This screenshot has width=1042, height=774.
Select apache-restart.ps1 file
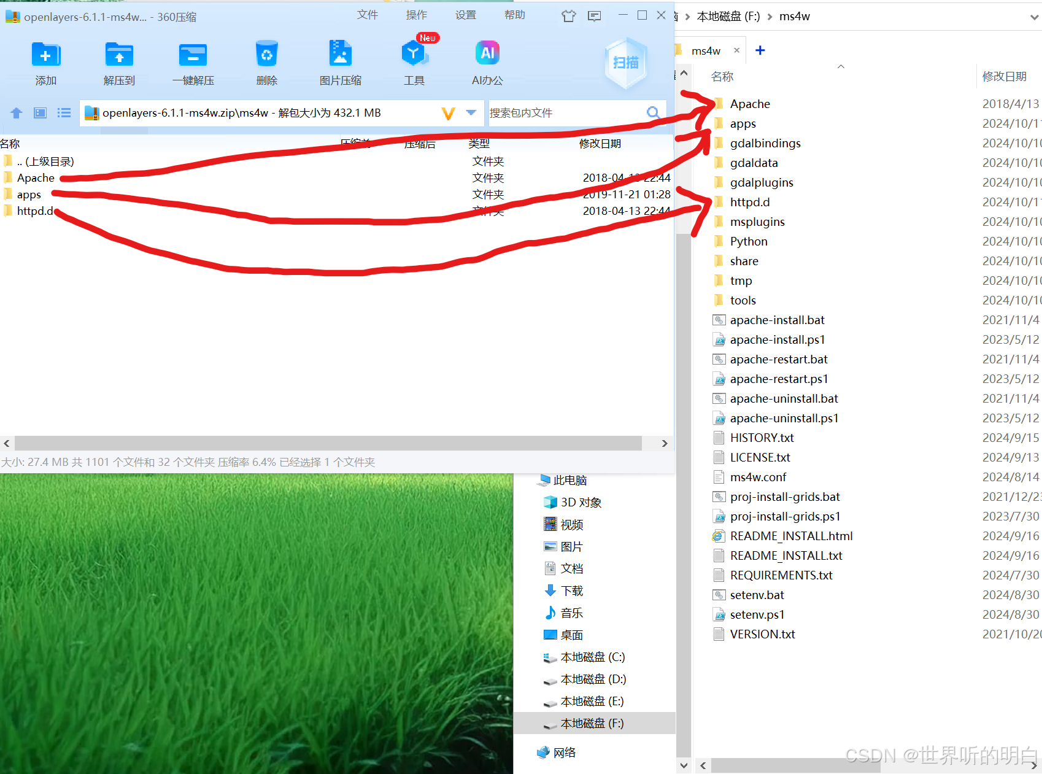(x=779, y=379)
